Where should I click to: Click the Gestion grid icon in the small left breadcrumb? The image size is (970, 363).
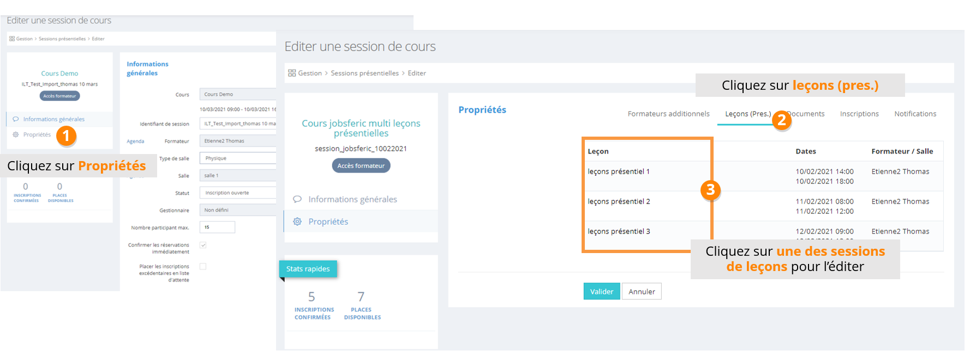click(x=12, y=39)
